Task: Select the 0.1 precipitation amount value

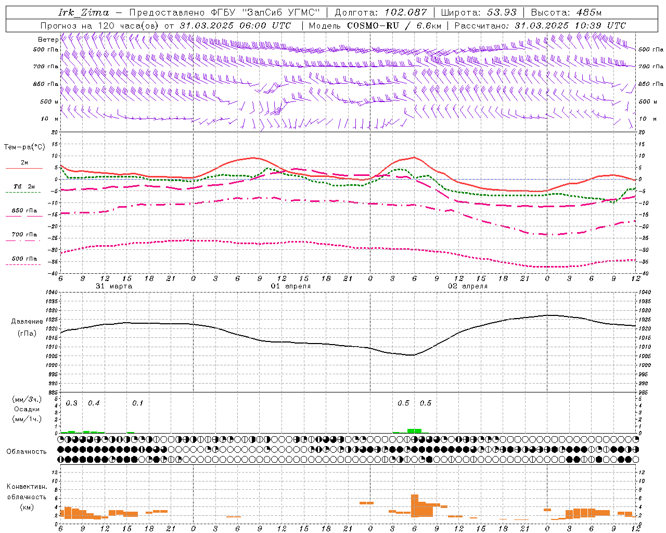Action: (x=138, y=403)
